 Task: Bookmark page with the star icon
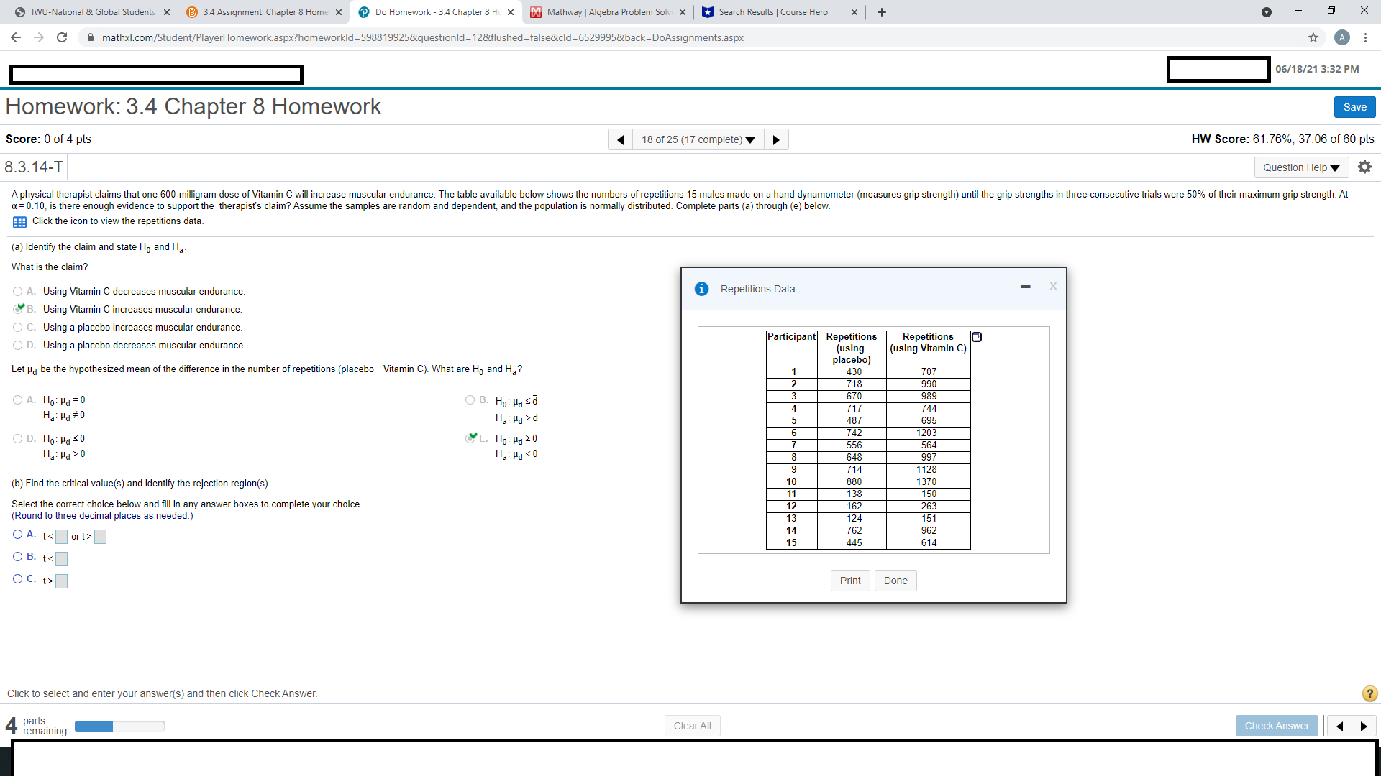[1313, 37]
